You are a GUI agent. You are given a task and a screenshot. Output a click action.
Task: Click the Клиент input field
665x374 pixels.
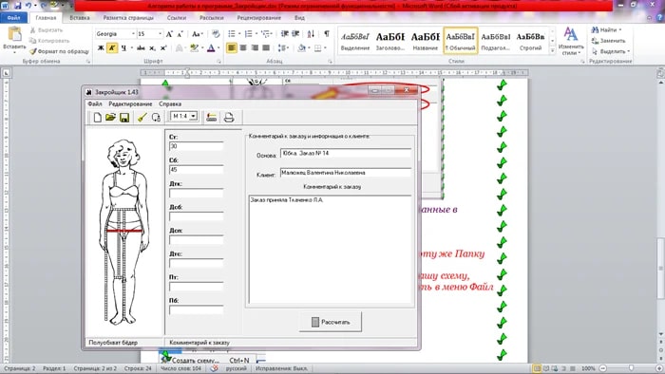pyautogui.click(x=345, y=173)
